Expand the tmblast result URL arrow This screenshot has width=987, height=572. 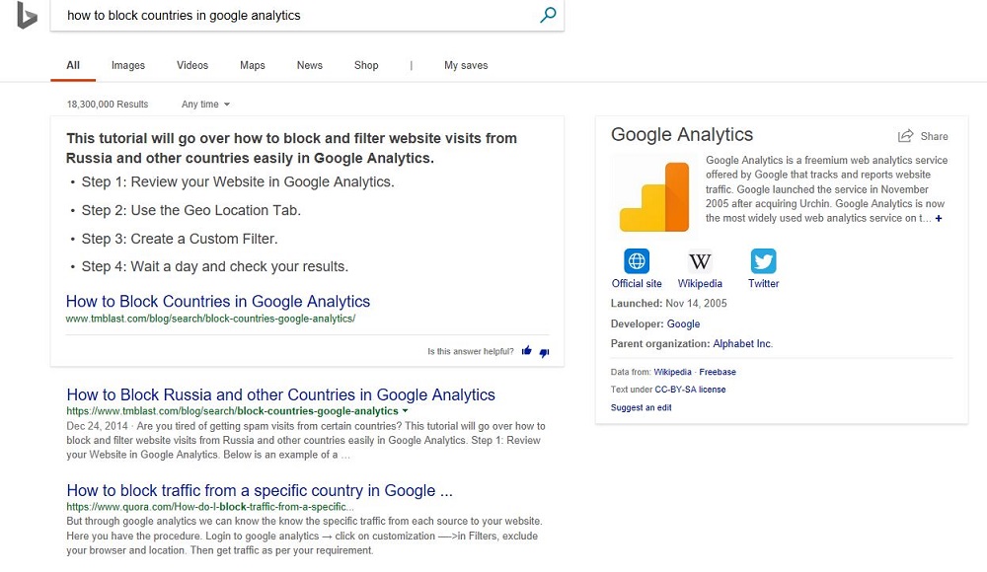[x=406, y=411]
